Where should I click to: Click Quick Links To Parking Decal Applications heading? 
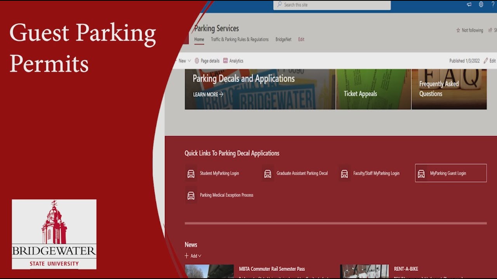pos(232,153)
